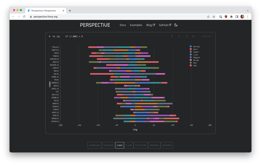Image resolution: width=261 pixels, height=165 pixels.
Task: Switch to the TREEMAP view
Action: click(154, 145)
